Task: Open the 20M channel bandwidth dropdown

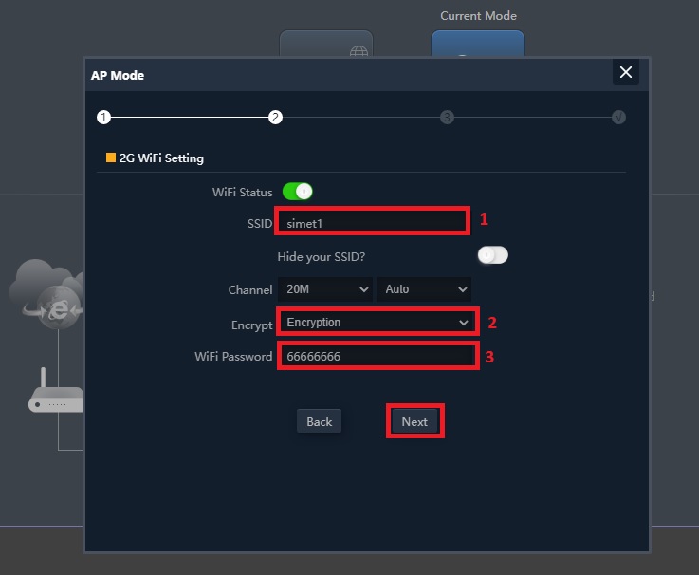Action: pos(325,289)
